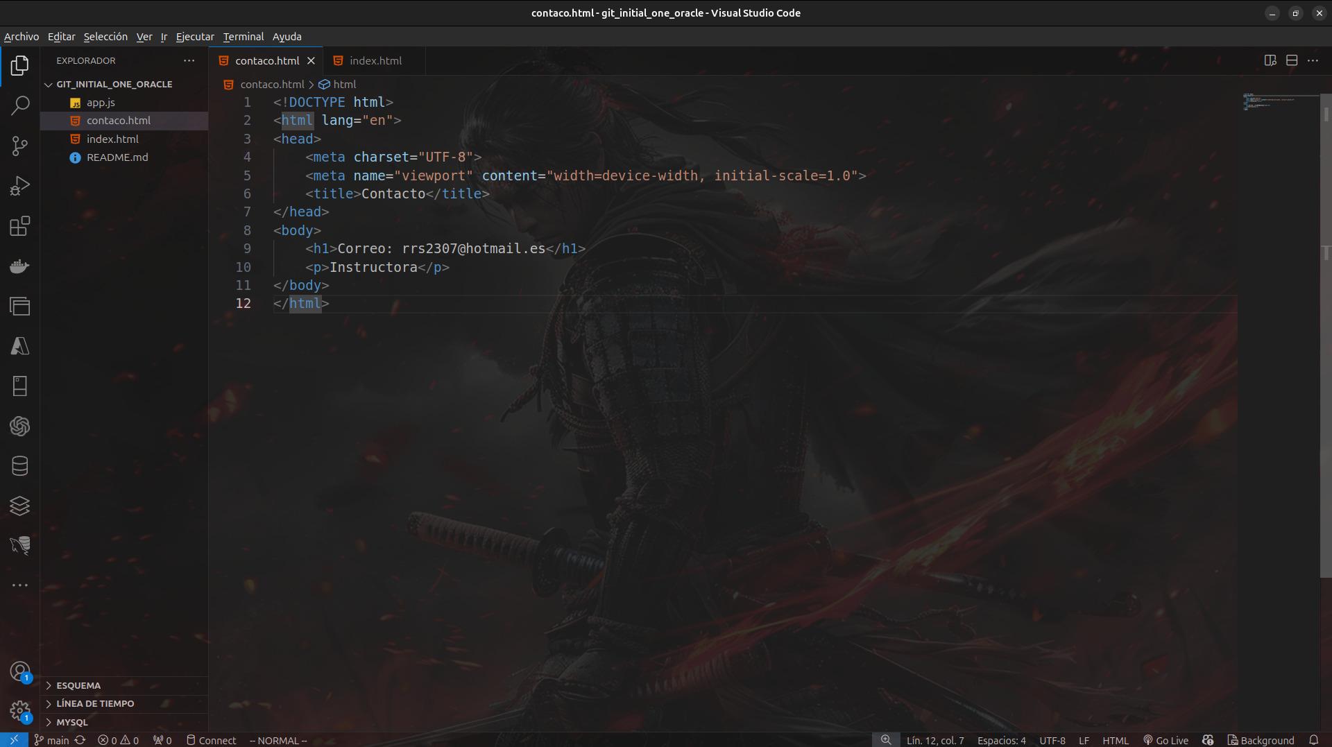
Task: Click the remote window indicator in status bar
Action: (14, 740)
